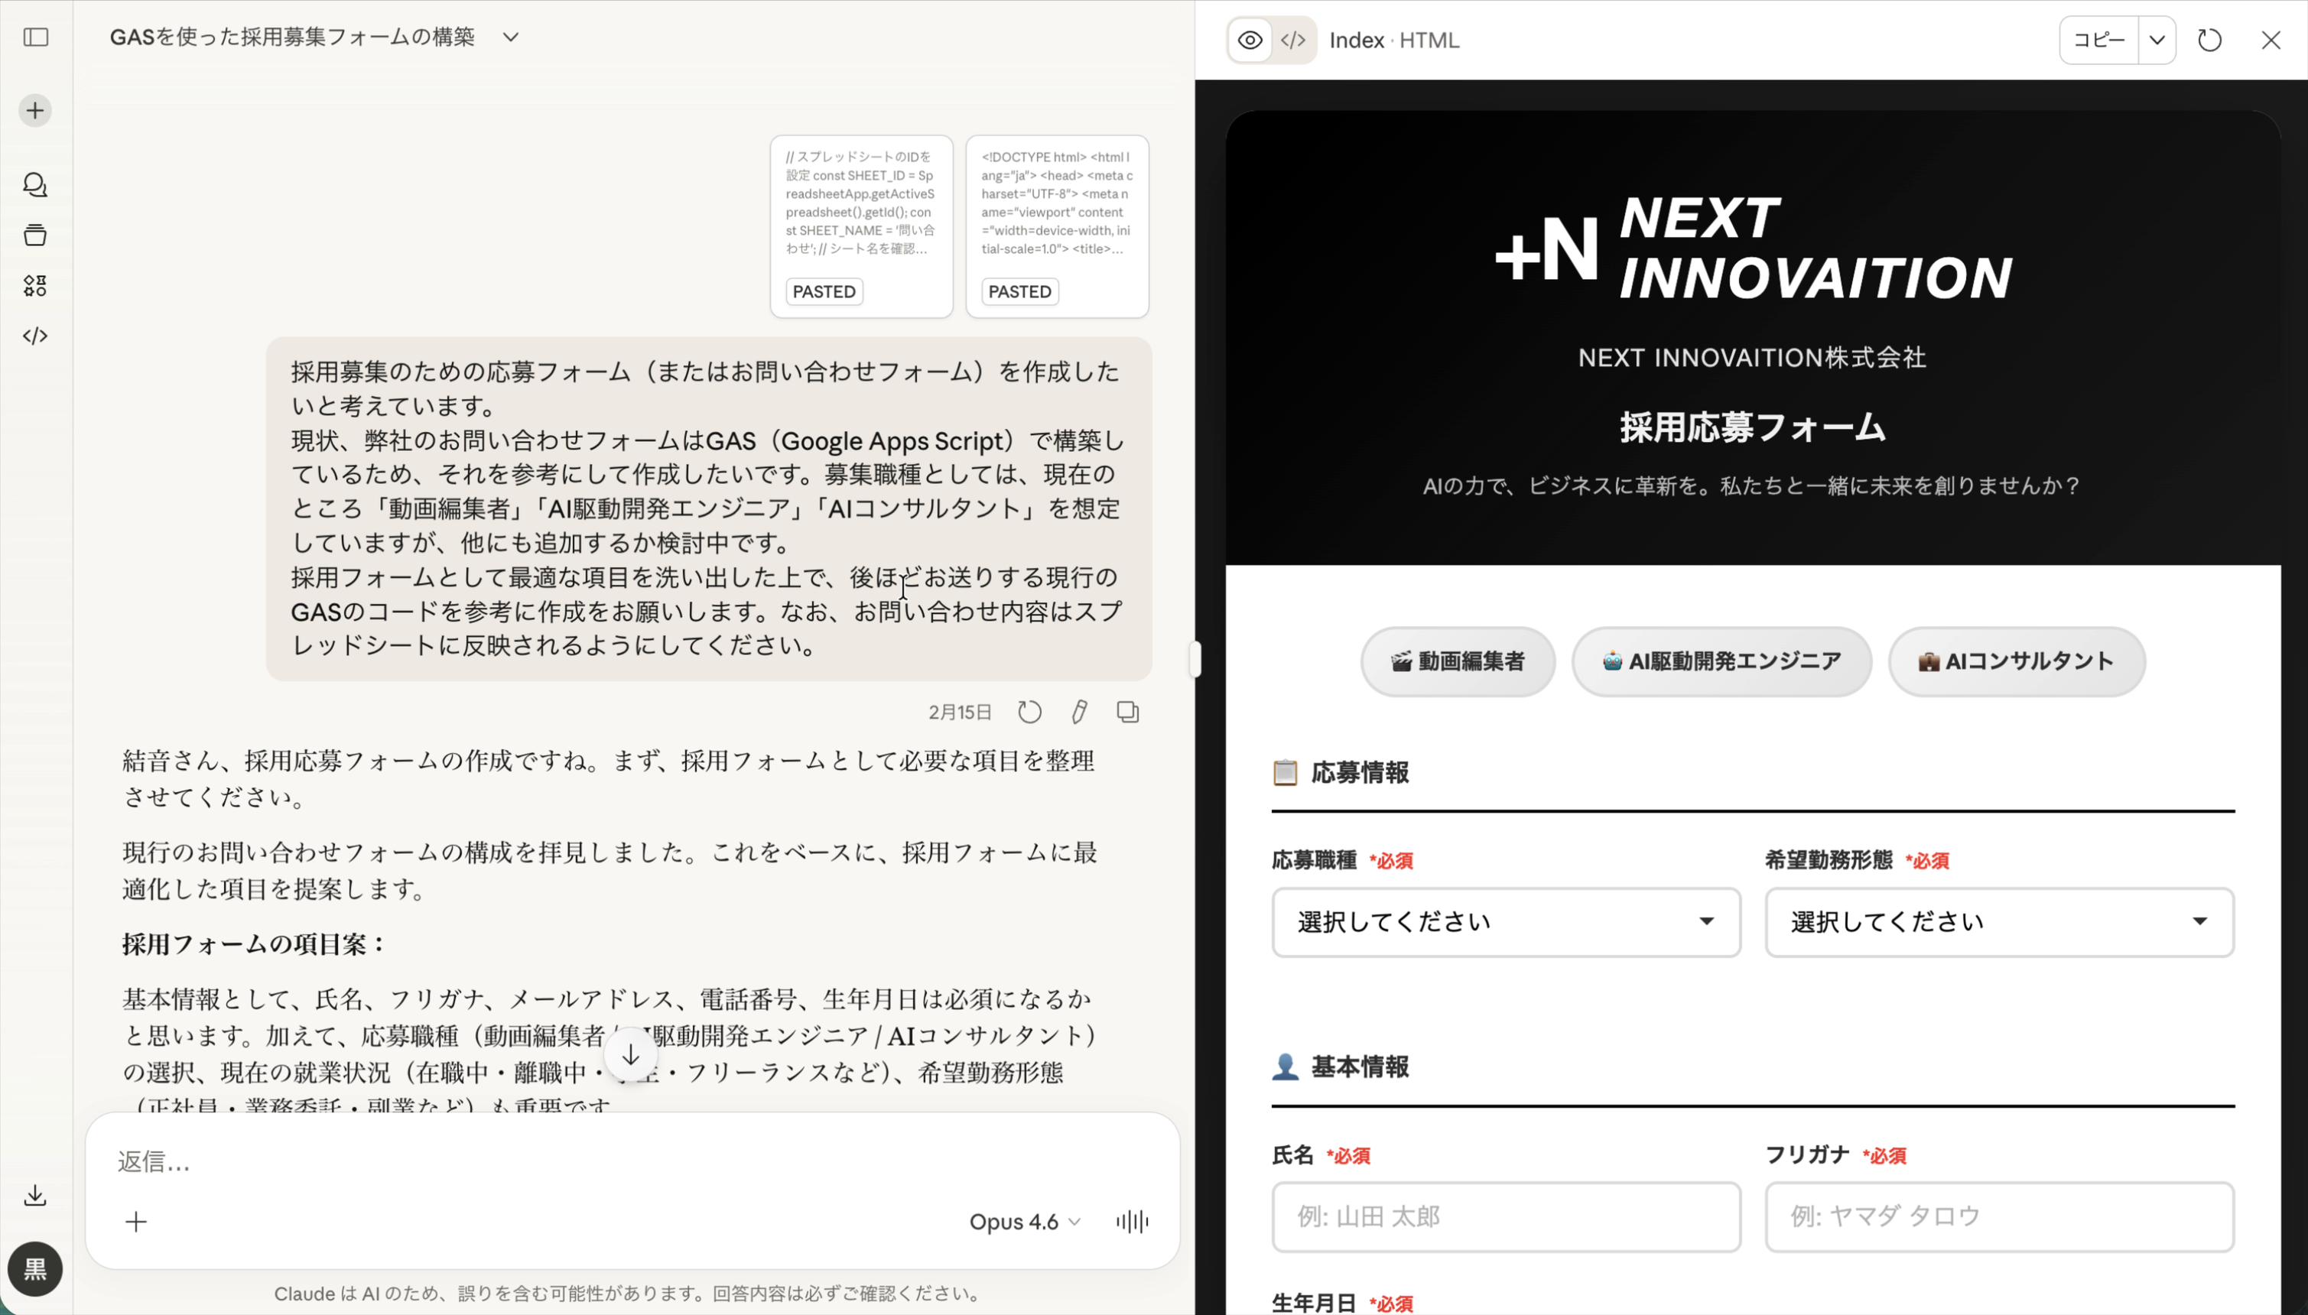Switch to the preview eye view
2308x1315 pixels.
click(1250, 40)
